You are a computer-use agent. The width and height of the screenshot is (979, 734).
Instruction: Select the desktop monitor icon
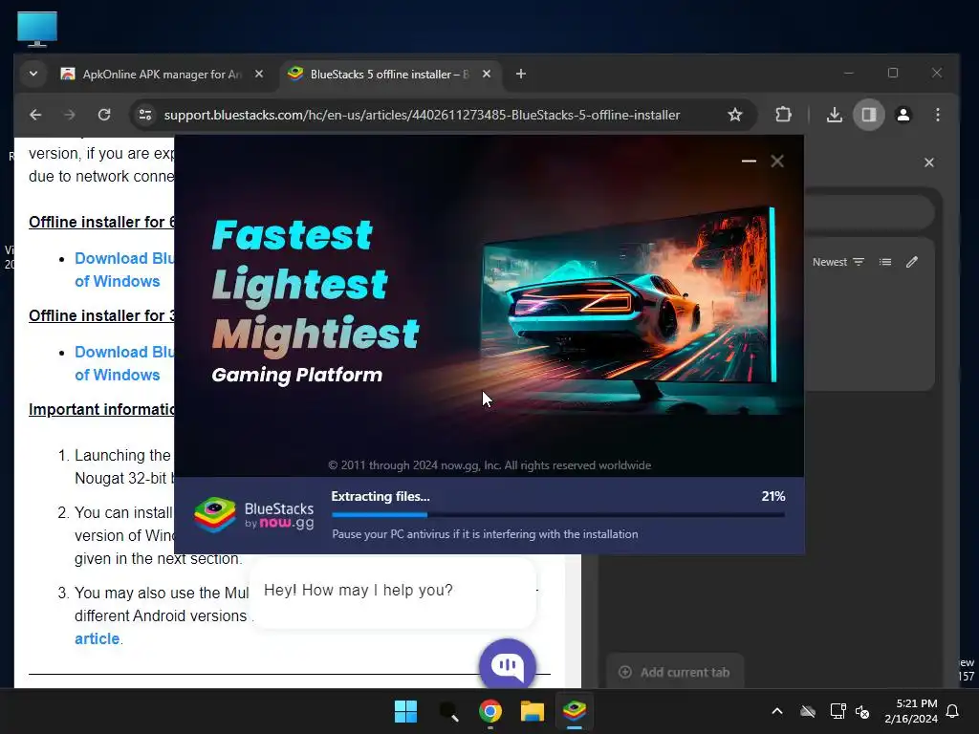click(37, 29)
